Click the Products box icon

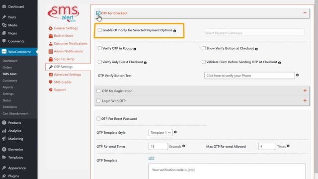tap(4, 123)
